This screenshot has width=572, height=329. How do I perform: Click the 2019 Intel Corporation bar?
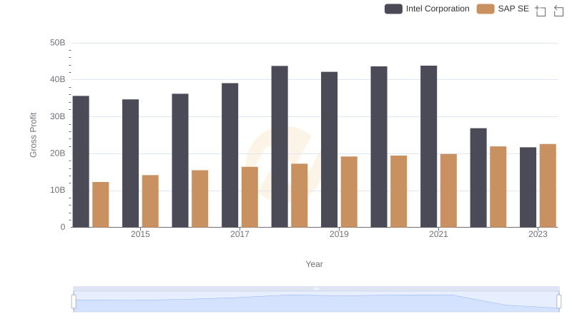click(330, 150)
